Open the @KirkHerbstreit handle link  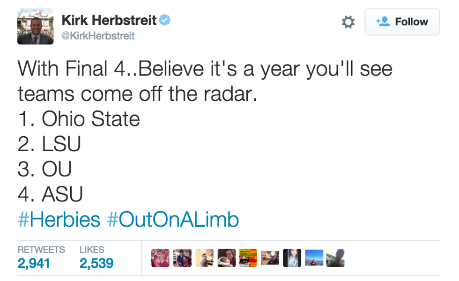point(98,36)
